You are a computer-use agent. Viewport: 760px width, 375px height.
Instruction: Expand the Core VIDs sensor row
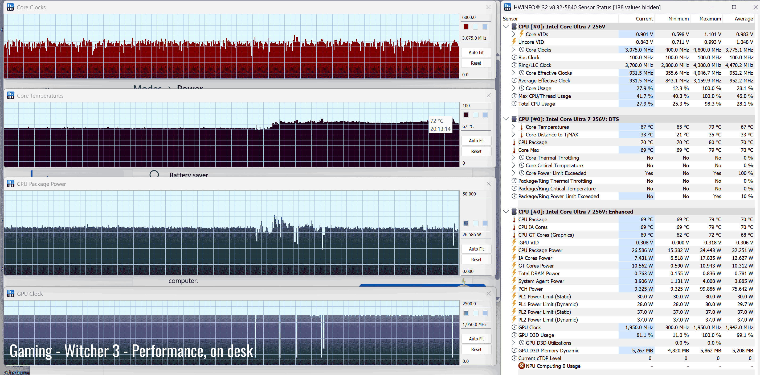click(x=513, y=34)
